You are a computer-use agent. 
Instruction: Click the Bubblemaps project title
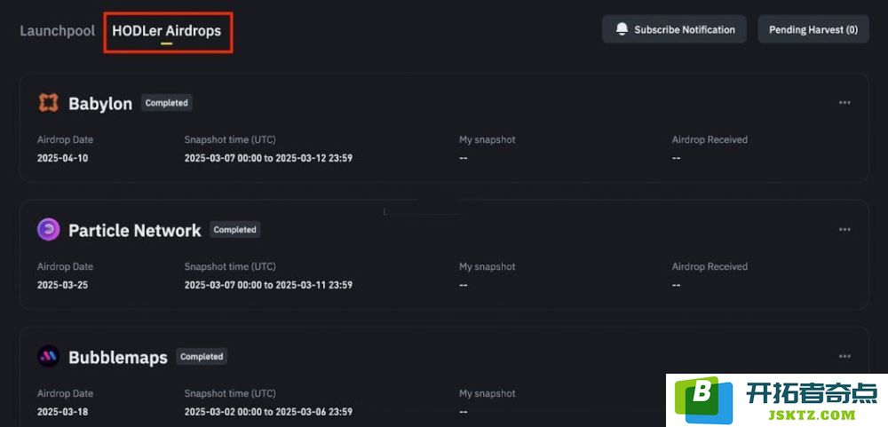click(x=118, y=358)
